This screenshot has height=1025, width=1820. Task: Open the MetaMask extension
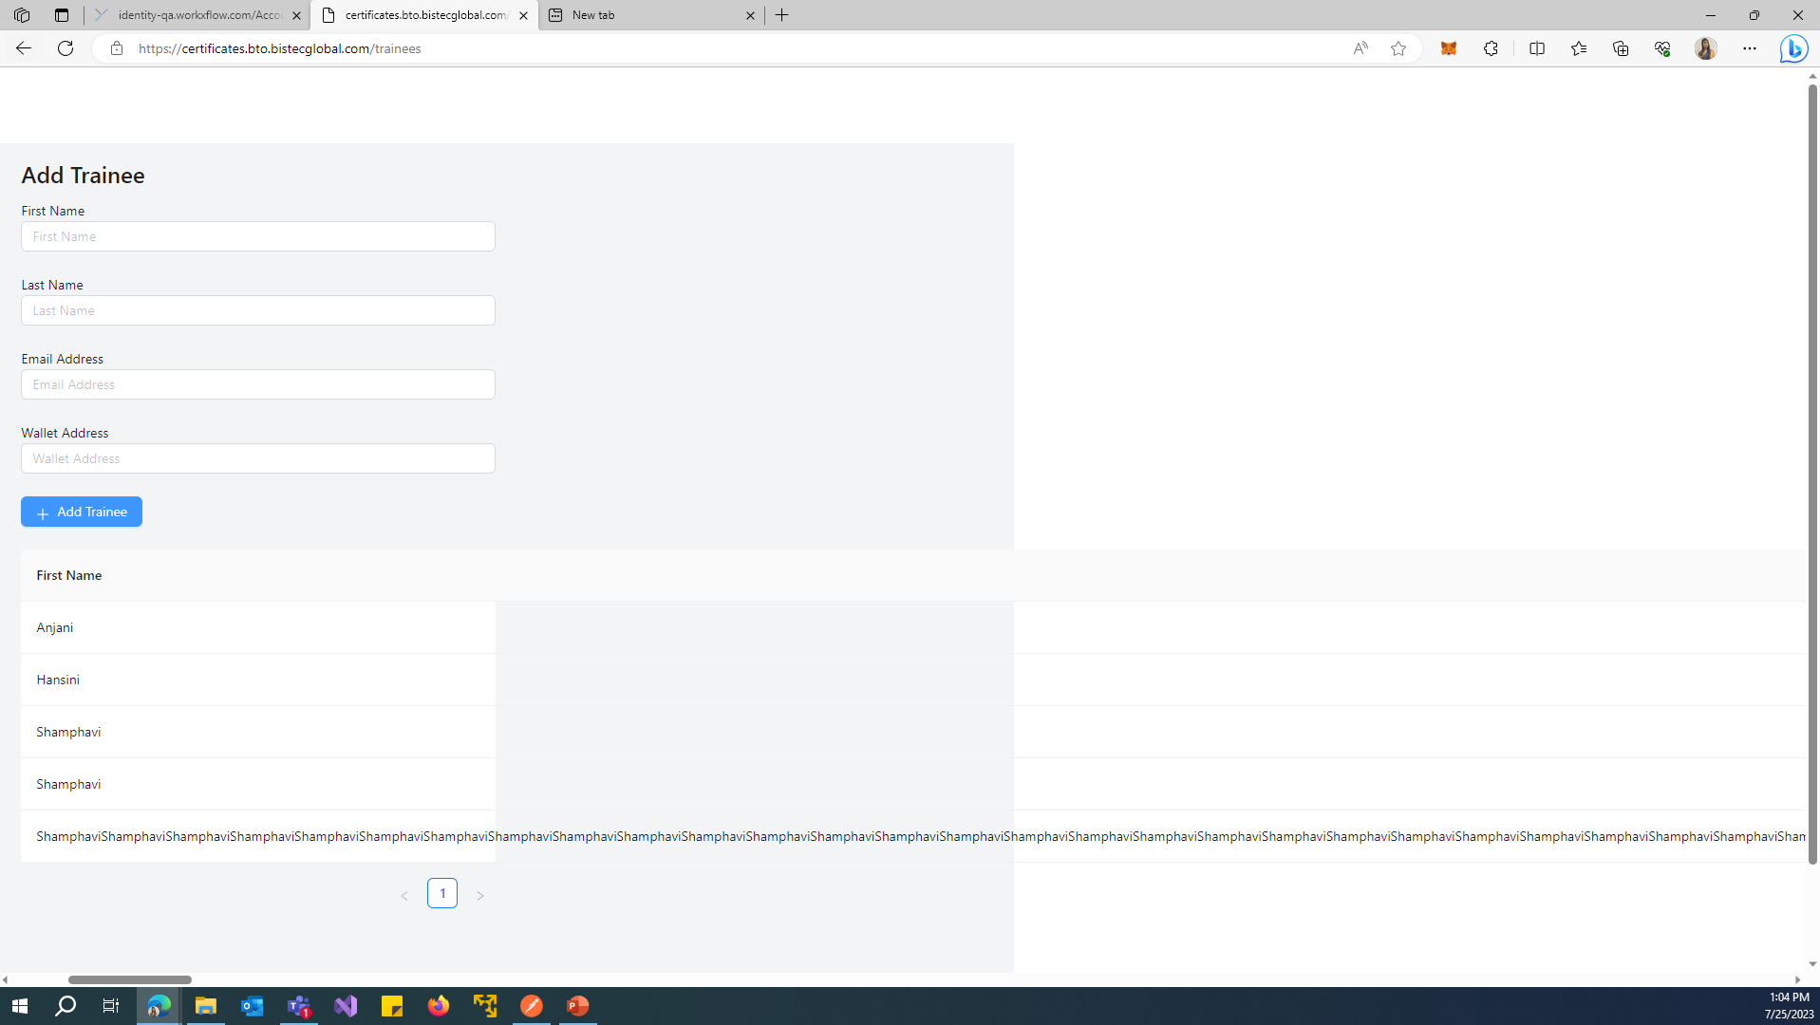pos(1449,48)
